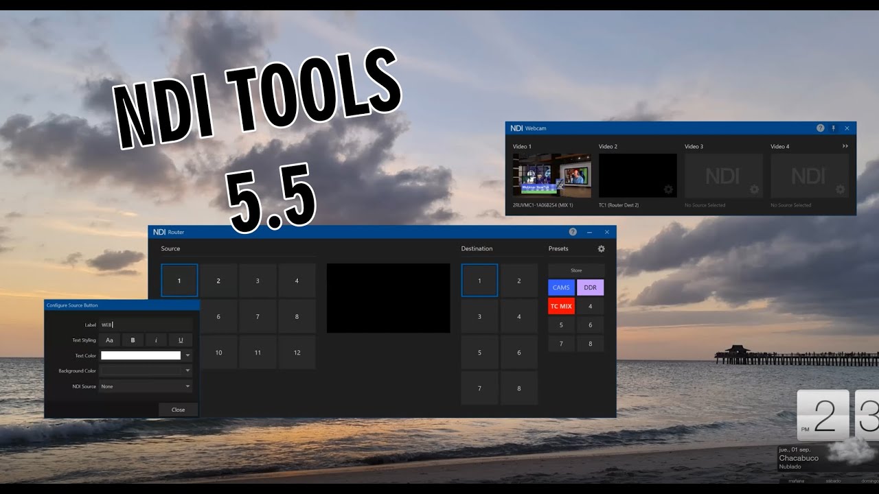Select Destination button 8
The height and width of the screenshot is (494, 879).
click(x=518, y=388)
